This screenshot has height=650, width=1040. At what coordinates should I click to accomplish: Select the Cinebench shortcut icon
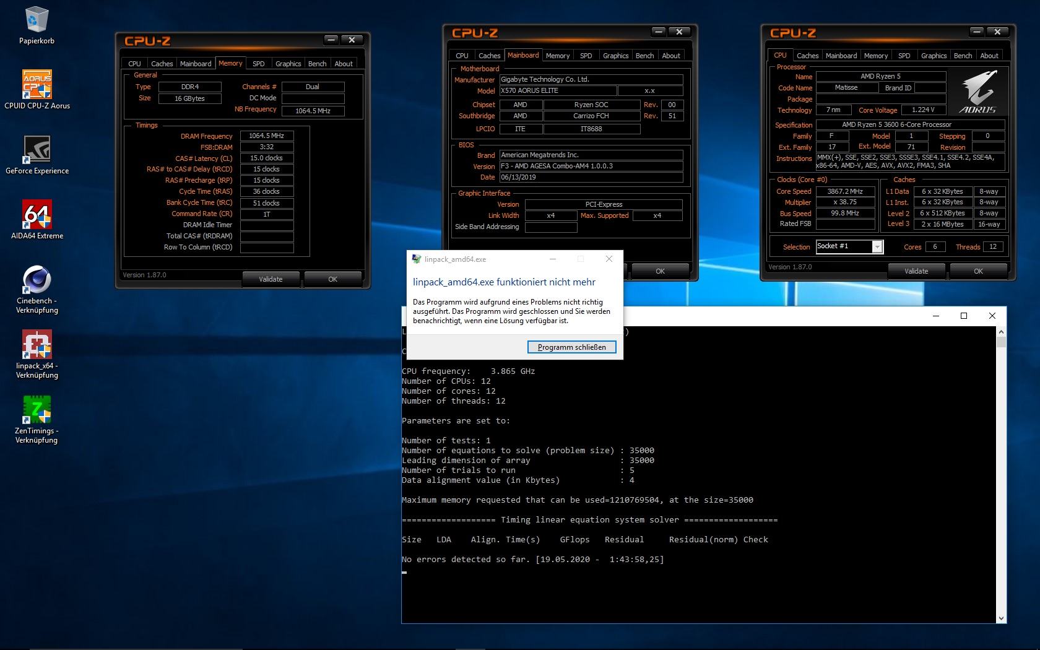pos(37,279)
